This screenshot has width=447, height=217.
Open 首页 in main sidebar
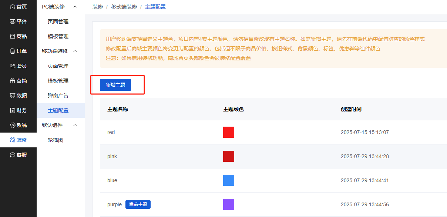point(22,7)
